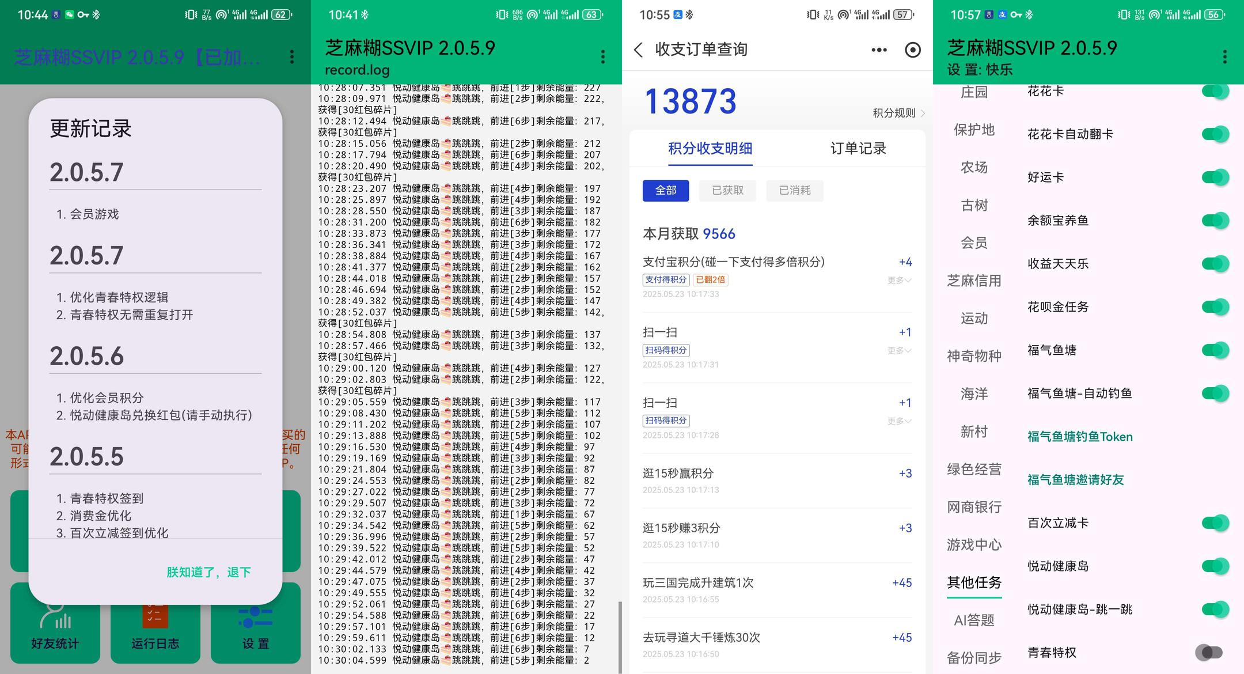Select 全部 filter chip

666,191
